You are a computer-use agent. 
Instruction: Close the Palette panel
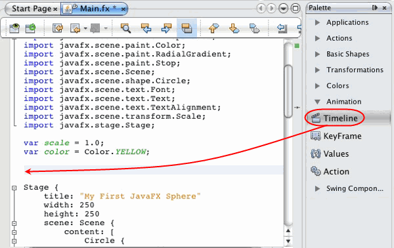pos(384,8)
